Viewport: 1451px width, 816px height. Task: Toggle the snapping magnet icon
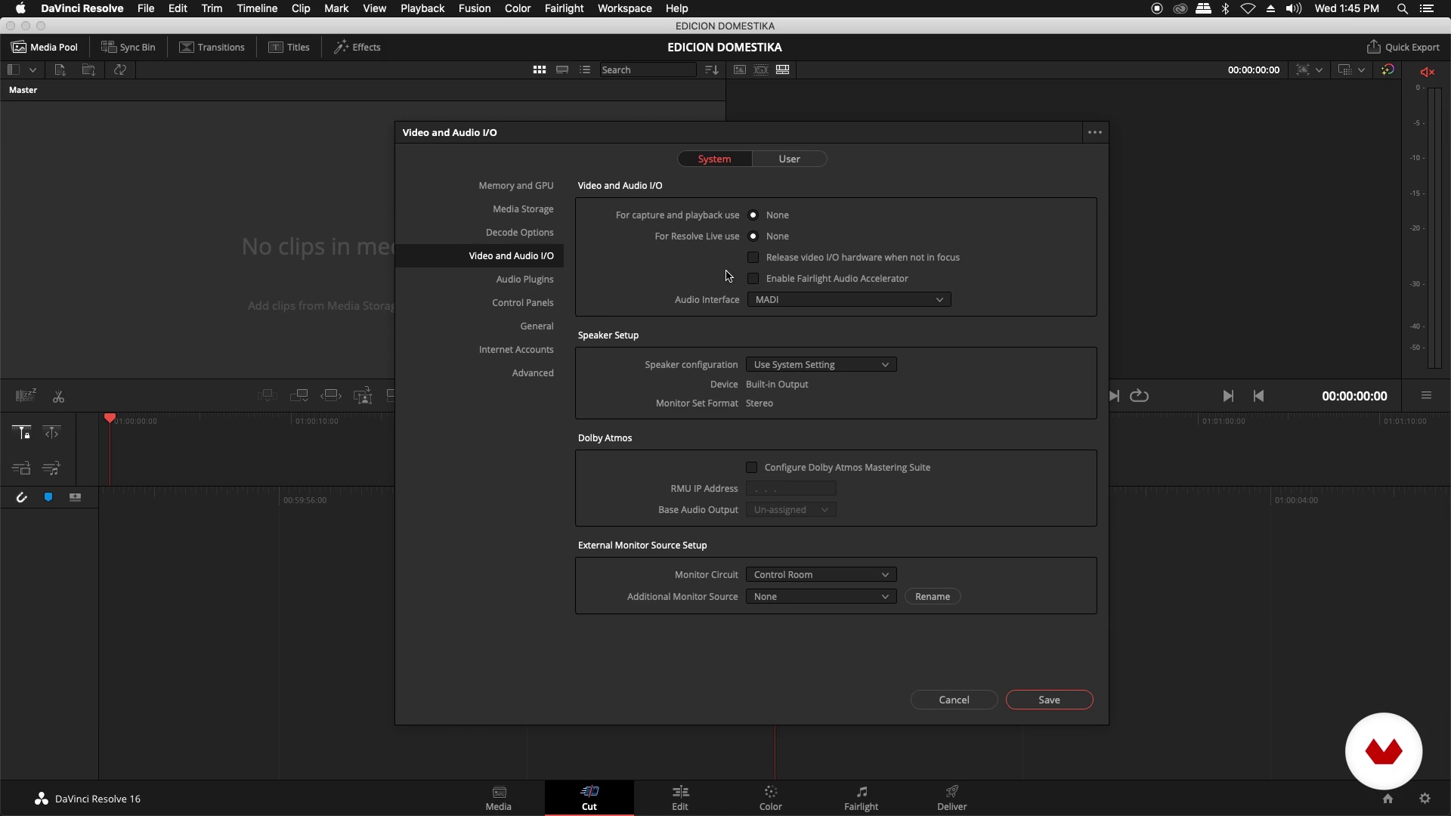tap(21, 497)
